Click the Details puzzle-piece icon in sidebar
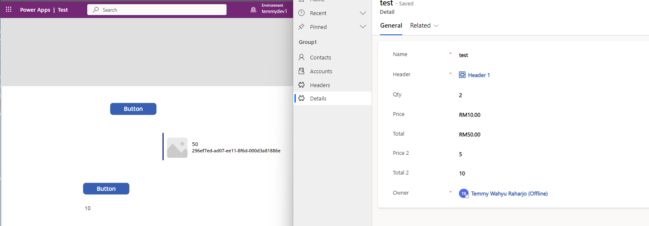649x226 pixels. point(301,98)
